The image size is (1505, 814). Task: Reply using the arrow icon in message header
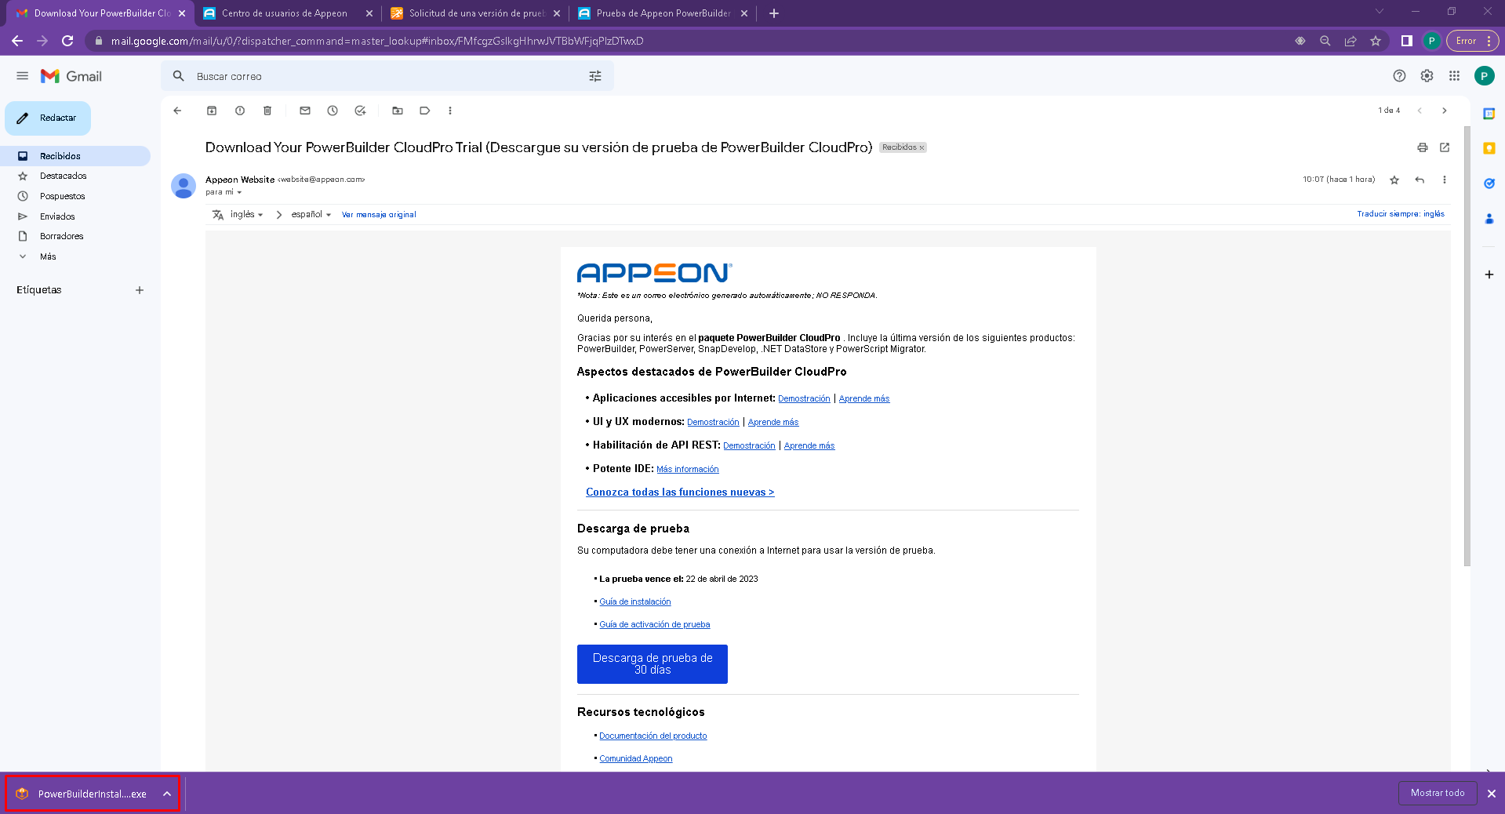[1420, 180]
